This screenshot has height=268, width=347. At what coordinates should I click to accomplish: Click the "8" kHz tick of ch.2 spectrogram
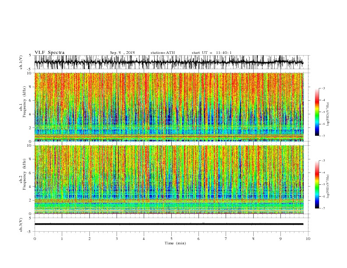point(30,159)
